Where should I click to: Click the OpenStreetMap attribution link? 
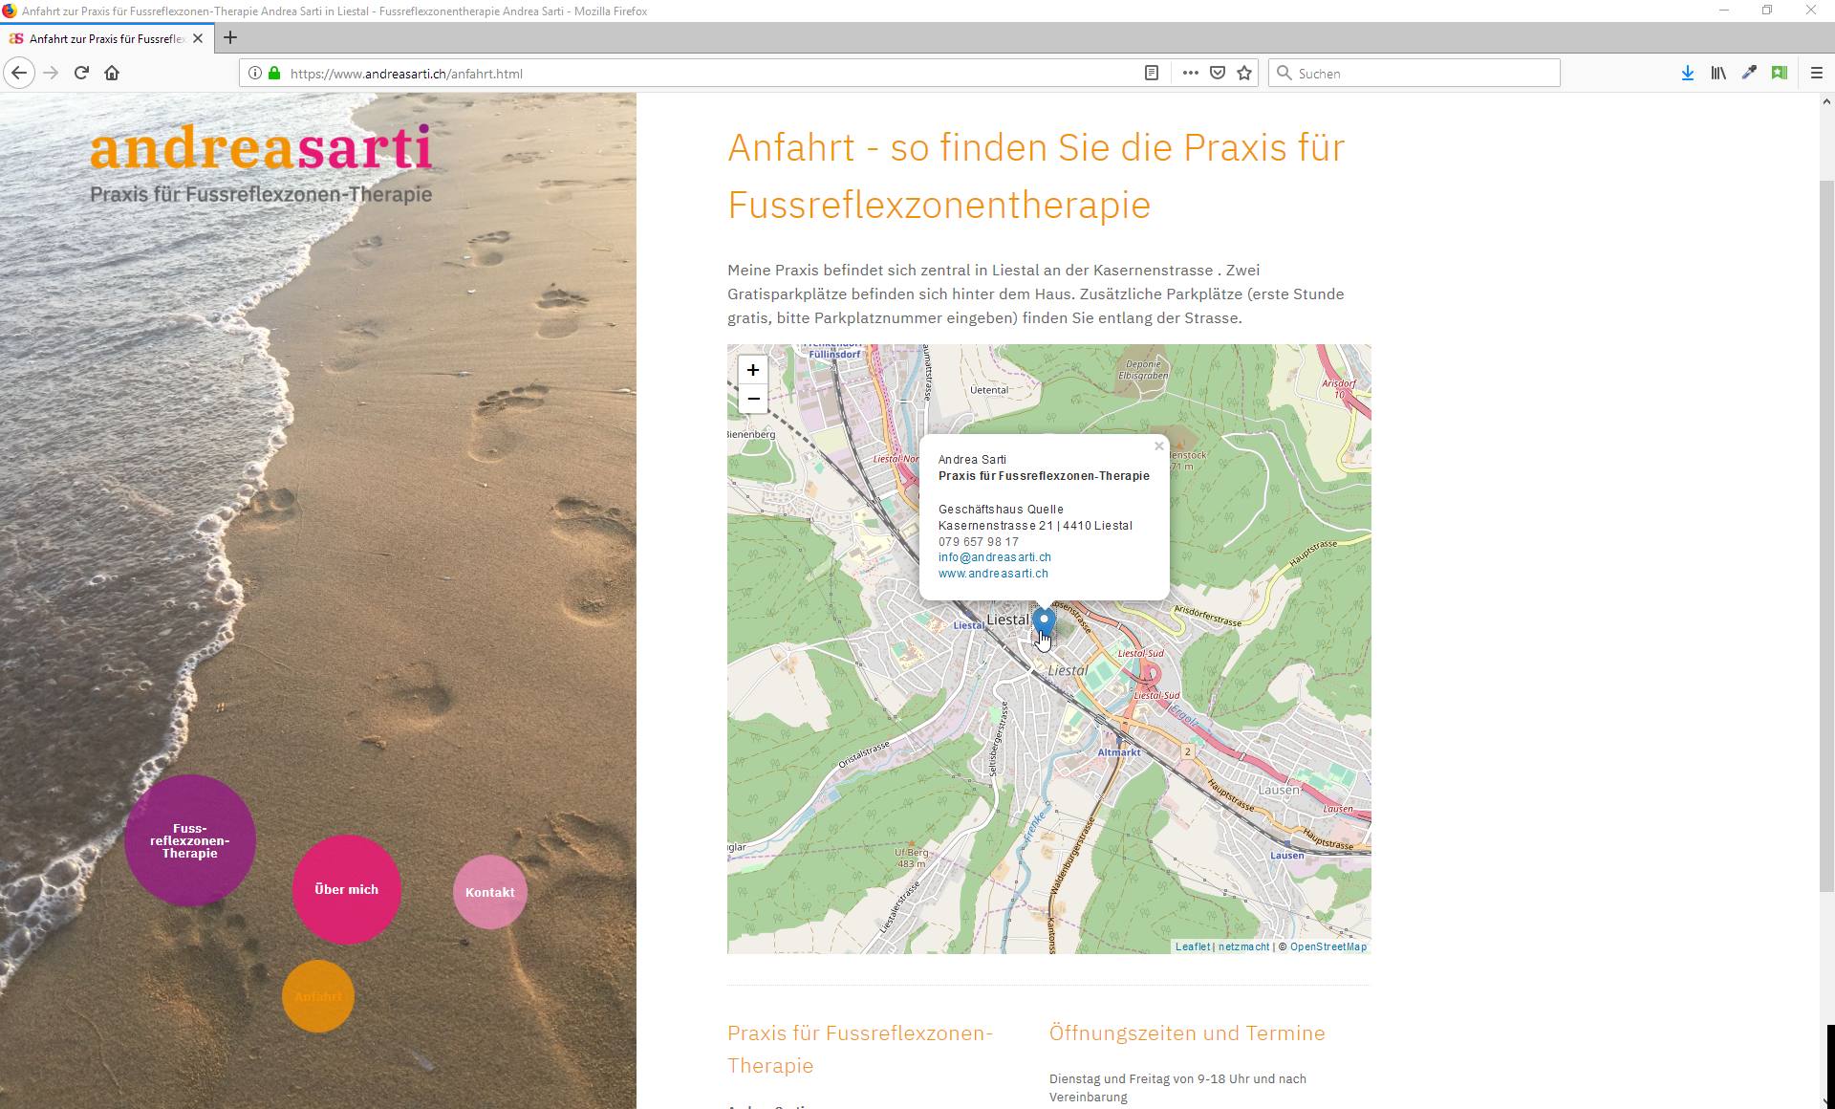point(1328,946)
